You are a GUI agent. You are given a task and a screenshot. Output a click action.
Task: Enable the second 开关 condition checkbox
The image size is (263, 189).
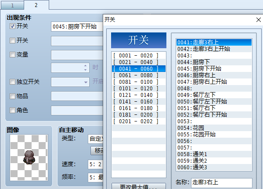point(12,40)
